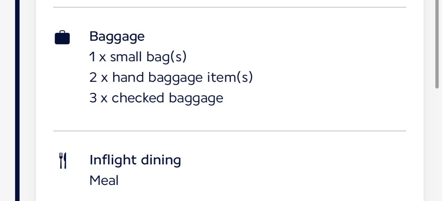This screenshot has width=442, height=201.
Task: Click the number 3 before checked baggage
Action: (x=93, y=98)
